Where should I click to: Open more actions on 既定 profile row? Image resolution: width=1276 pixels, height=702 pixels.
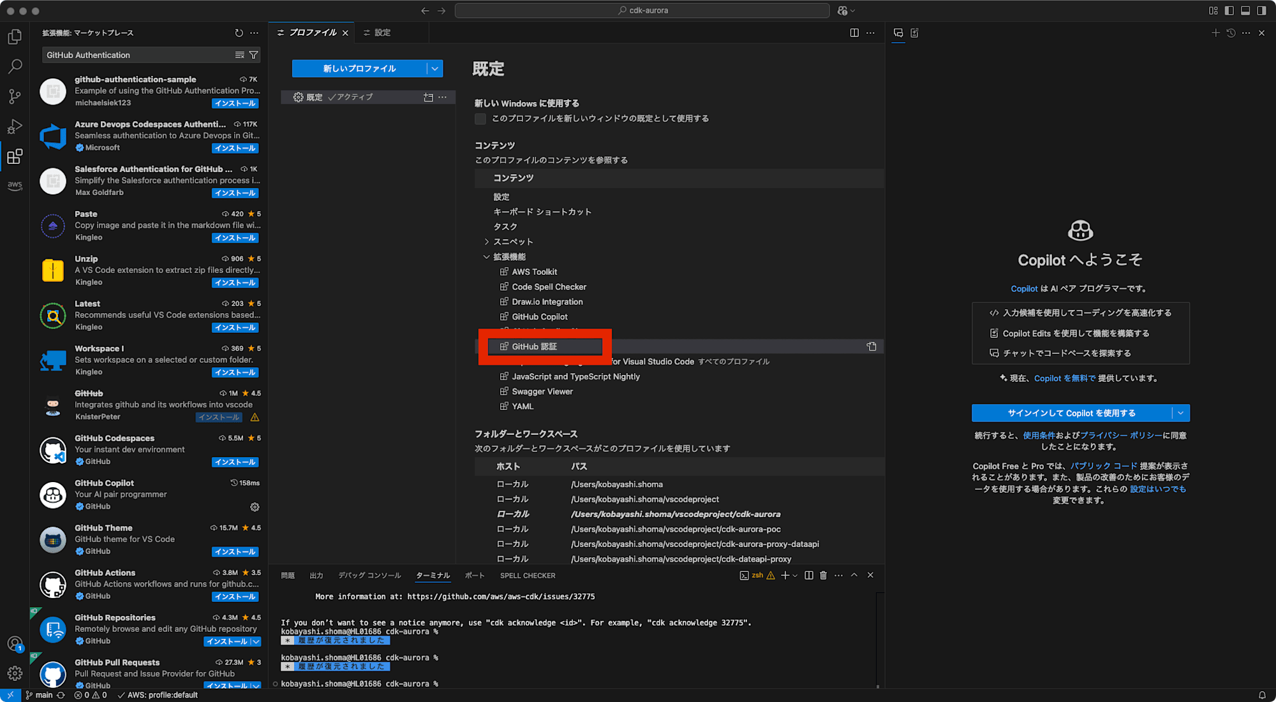tap(443, 98)
